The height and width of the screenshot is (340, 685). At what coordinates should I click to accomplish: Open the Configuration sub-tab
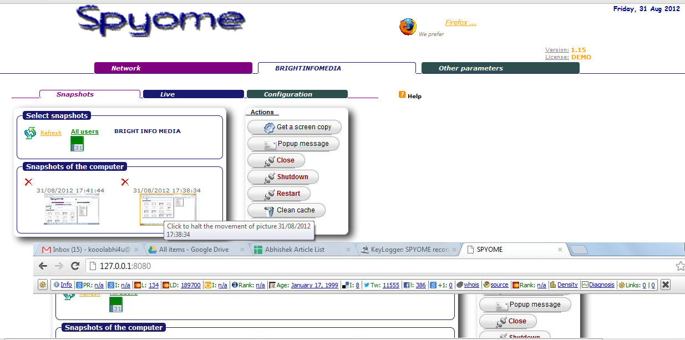click(x=297, y=94)
